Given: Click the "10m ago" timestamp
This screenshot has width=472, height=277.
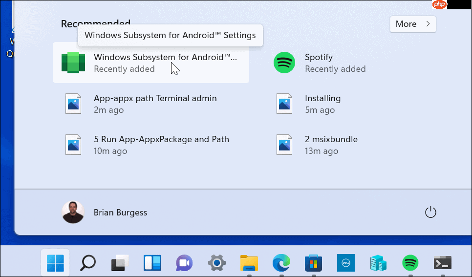Looking at the screenshot, I should click(110, 151).
